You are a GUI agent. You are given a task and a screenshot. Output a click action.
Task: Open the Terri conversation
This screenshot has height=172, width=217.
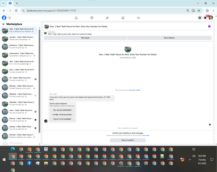[19, 63]
